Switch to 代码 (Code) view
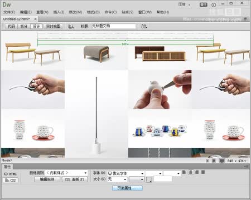The height and width of the screenshot is (200, 251). click(x=11, y=26)
